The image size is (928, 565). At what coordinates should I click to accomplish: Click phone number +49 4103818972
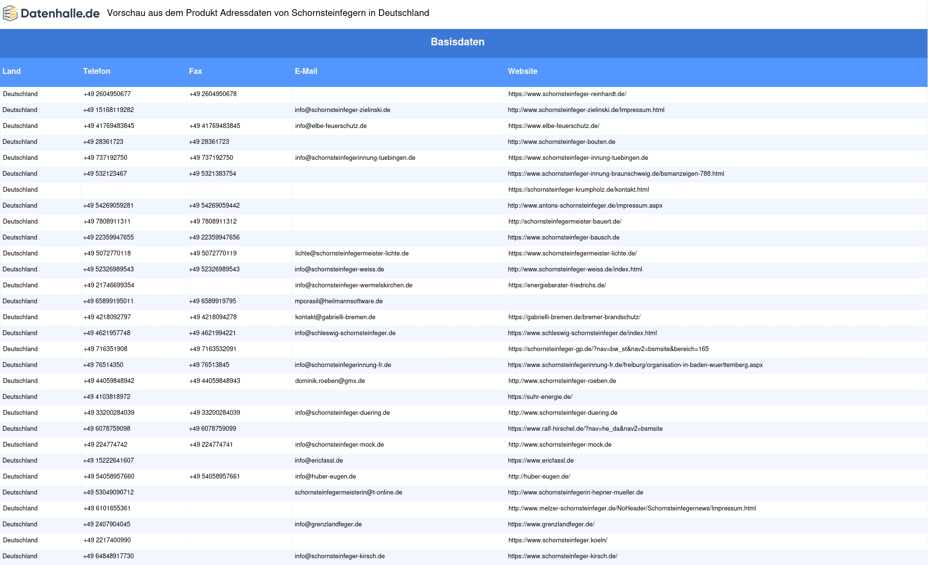pyautogui.click(x=107, y=397)
